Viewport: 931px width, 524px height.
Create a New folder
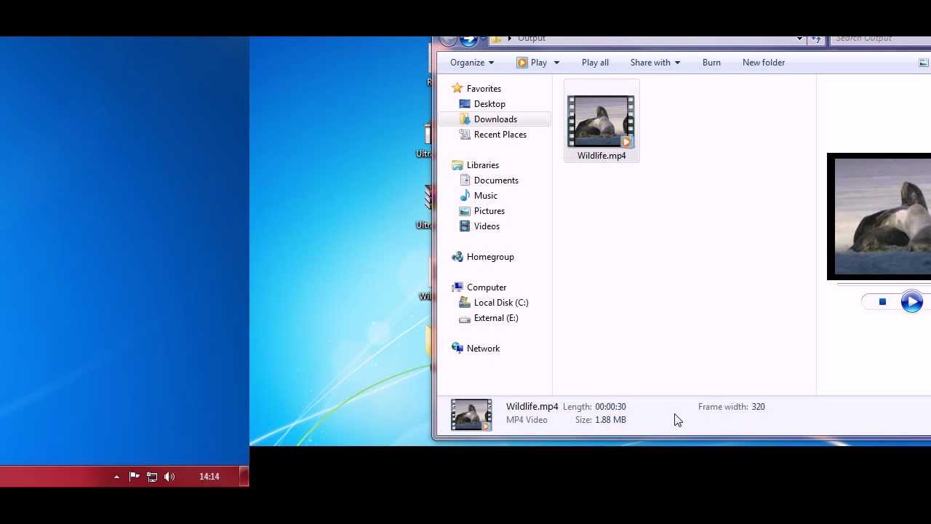(x=764, y=63)
